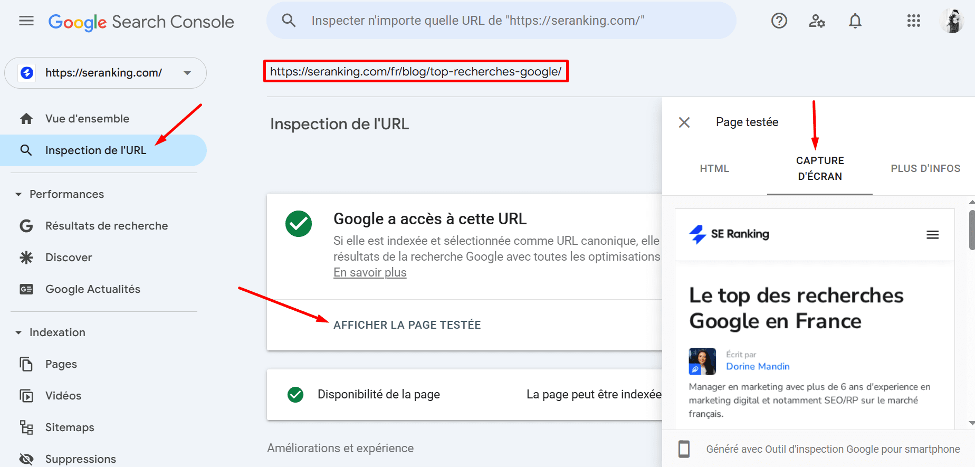This screenshot has height=467, width=975.
Task: Click the home icon beside Vue d'ensemble
Action: coord(26,119)
